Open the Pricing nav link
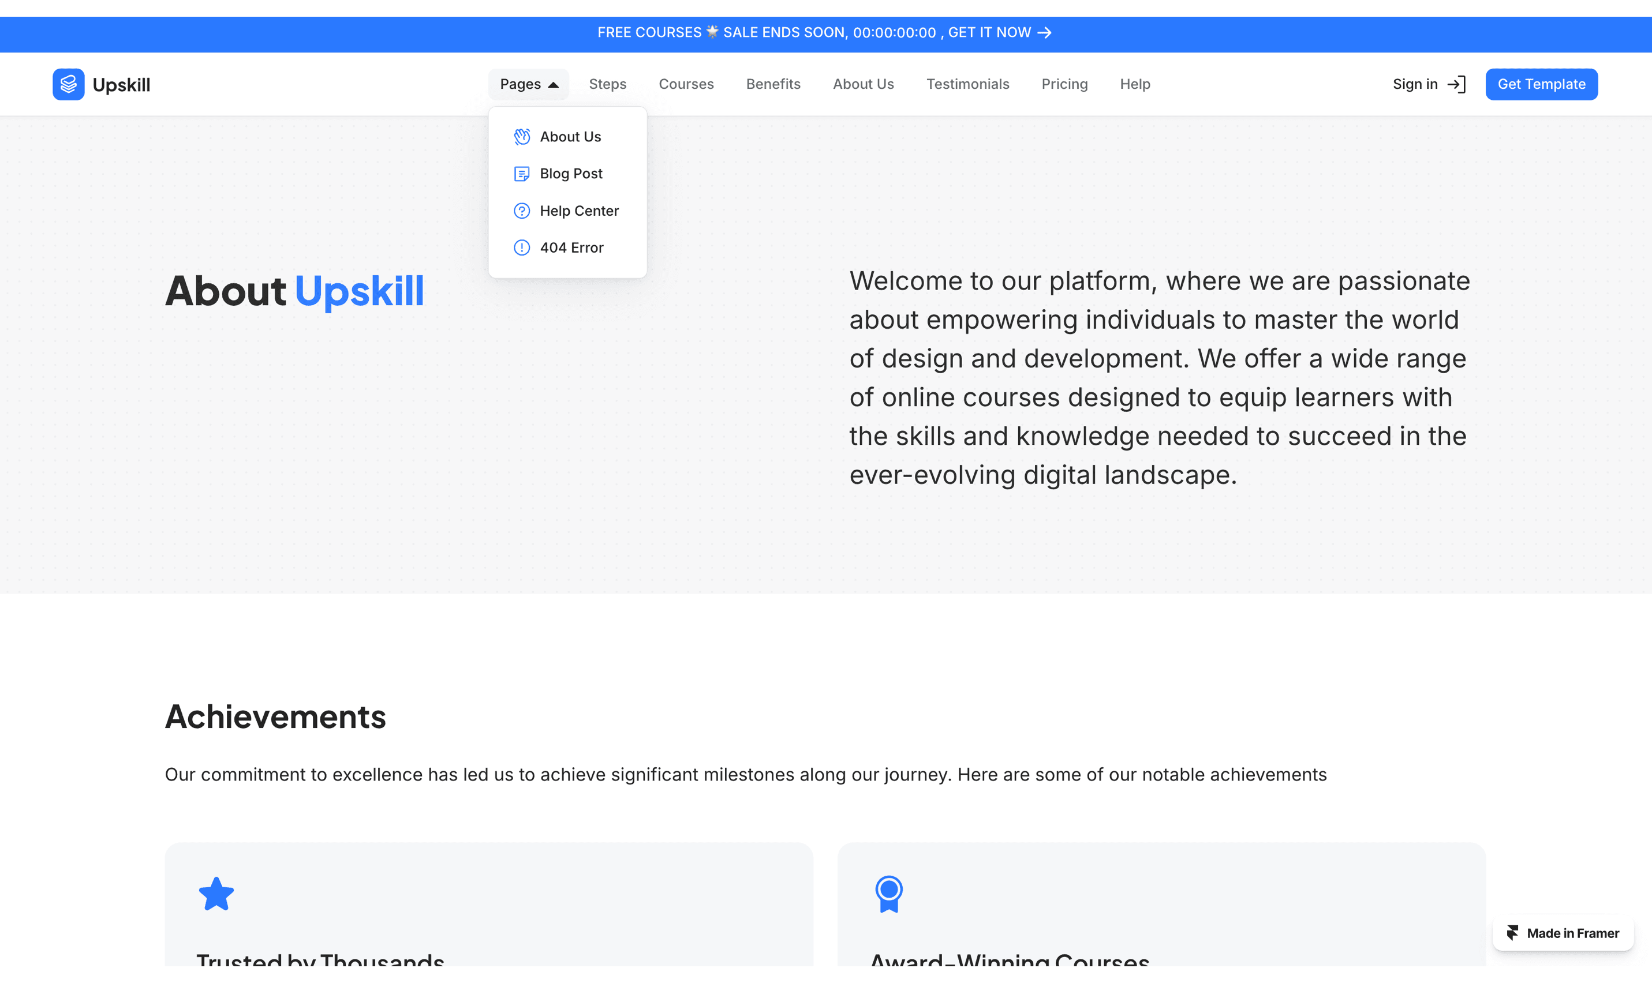 (1064, 84)
